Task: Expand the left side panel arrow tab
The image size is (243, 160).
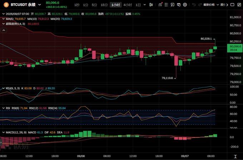Action: pos(1,142)
